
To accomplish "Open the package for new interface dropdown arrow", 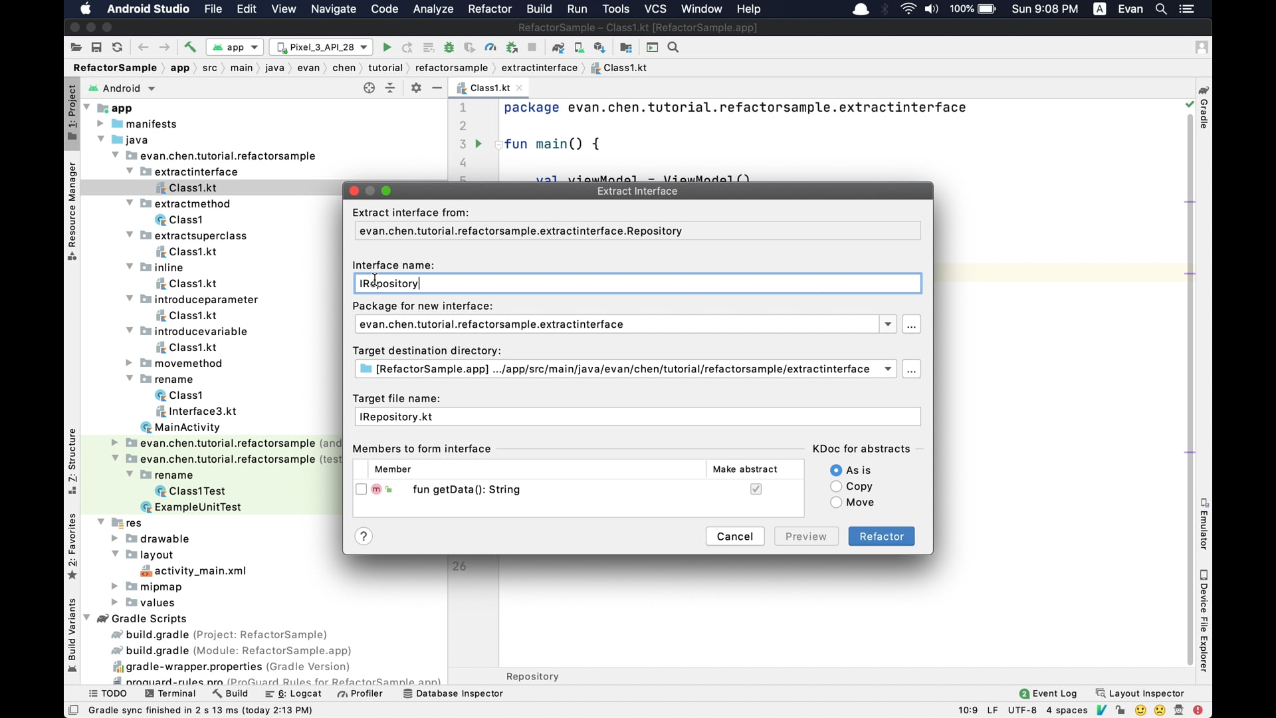I will [888, 324].
